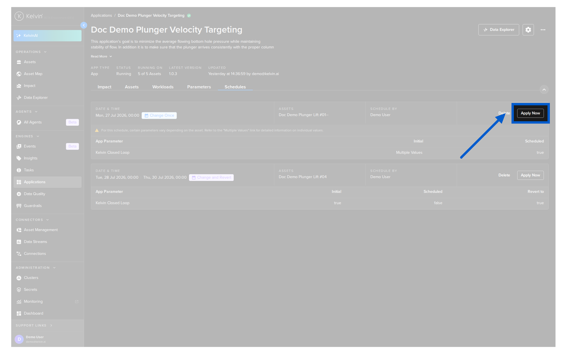The width and height of the screenshot is (567, 354).
Task: Open Secrets shield icon
Action: [x=19, y=290]
